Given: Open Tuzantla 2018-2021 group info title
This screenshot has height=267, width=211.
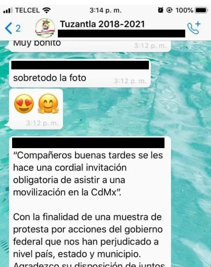Looking at the screenshot, I should tap(102, 24).
